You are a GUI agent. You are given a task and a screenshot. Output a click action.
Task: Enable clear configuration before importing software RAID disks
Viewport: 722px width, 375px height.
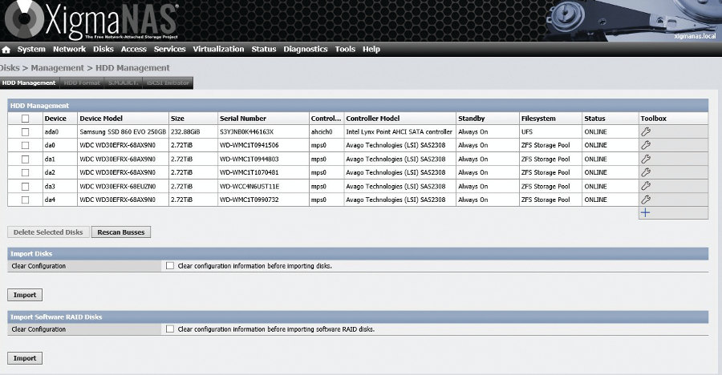[169, 329]
